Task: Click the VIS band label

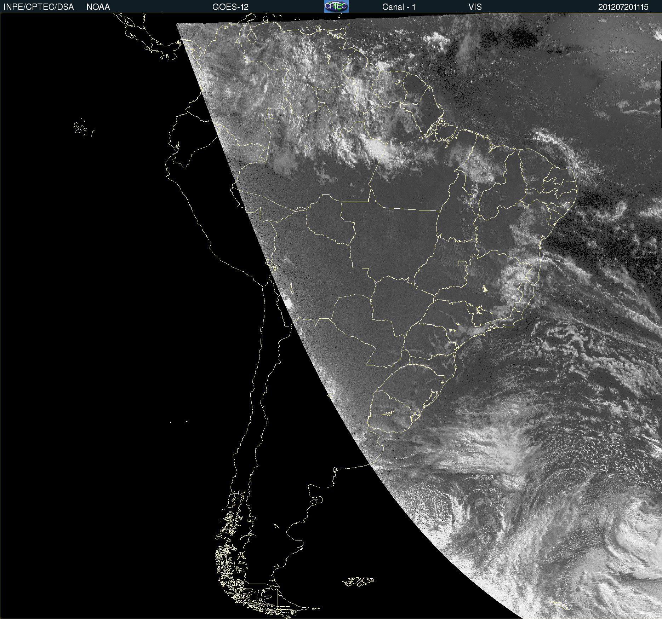Action: point(475,7)
